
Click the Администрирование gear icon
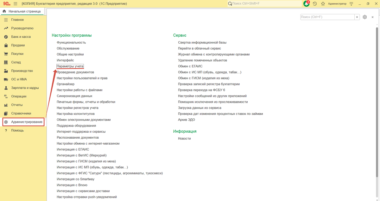[6, 122]
